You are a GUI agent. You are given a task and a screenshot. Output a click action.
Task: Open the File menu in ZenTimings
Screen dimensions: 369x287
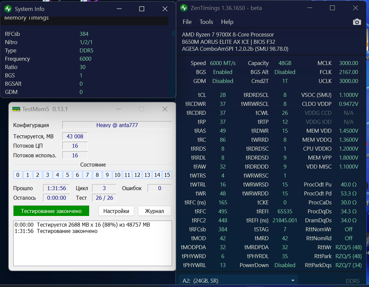point(187,22)
